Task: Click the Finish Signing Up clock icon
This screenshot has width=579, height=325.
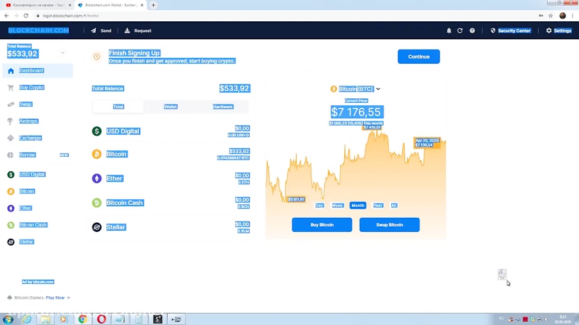Action: tap(96, 57)
